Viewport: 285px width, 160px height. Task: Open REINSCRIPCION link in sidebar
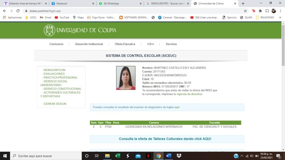click(x=54, y=70)
